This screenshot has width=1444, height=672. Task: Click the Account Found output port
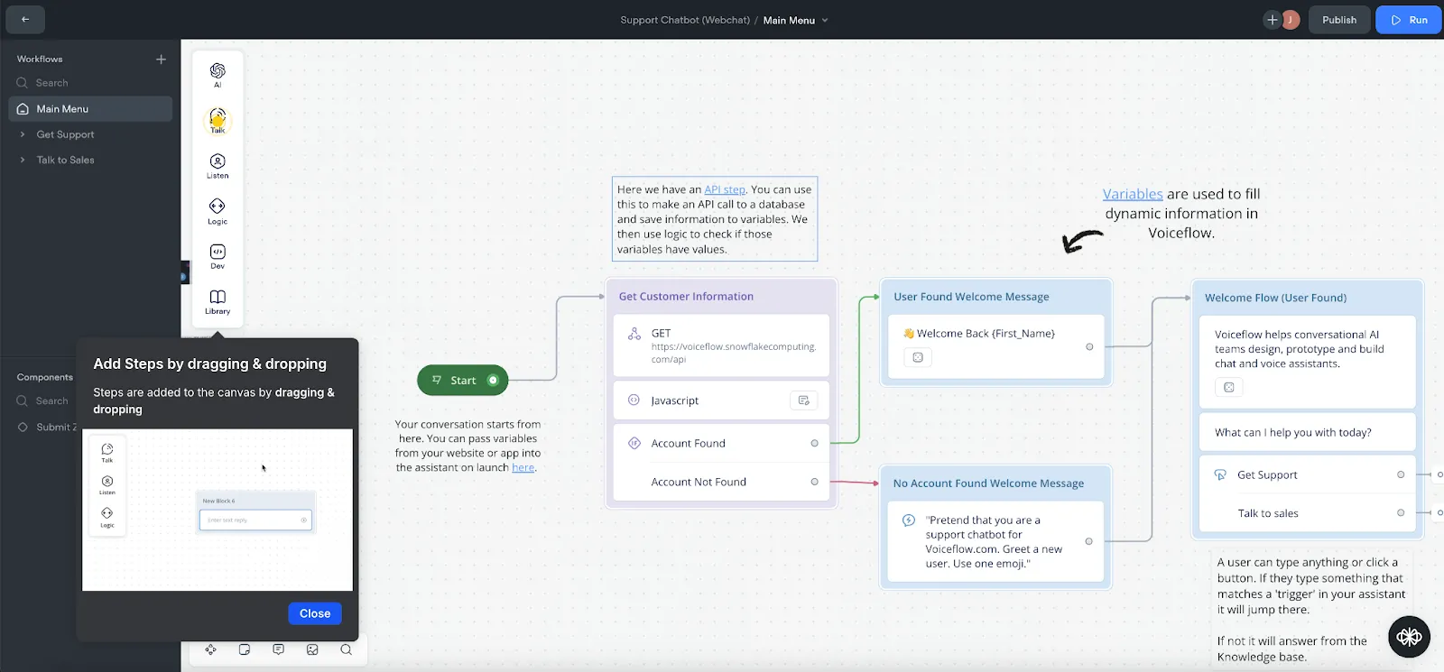814,443
